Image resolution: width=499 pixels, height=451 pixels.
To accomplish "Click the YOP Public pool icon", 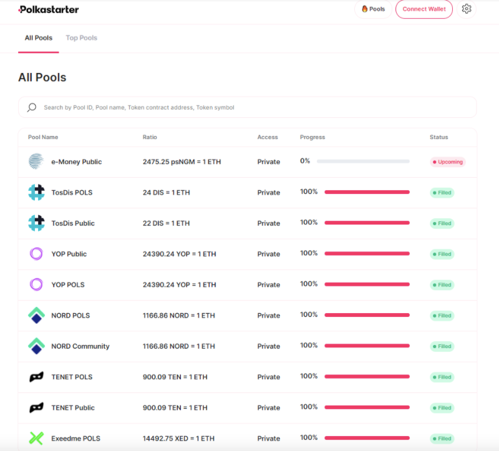I will [x=36, y=254].
